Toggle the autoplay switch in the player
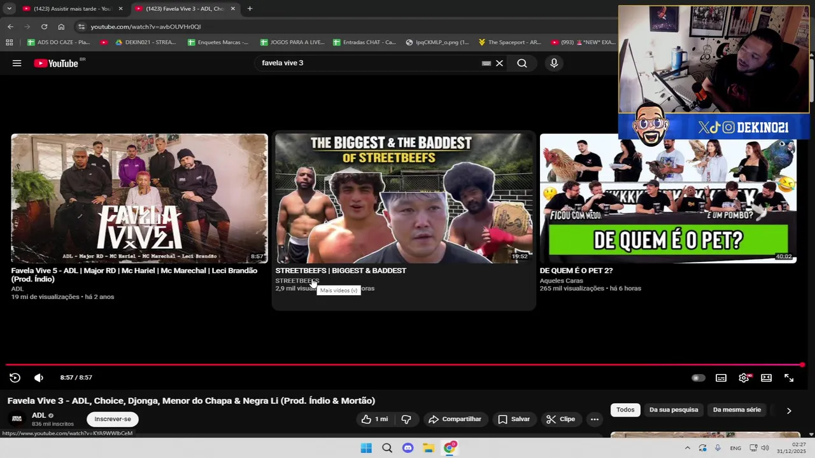Viewport: 815px width, 458px height. 698,378
